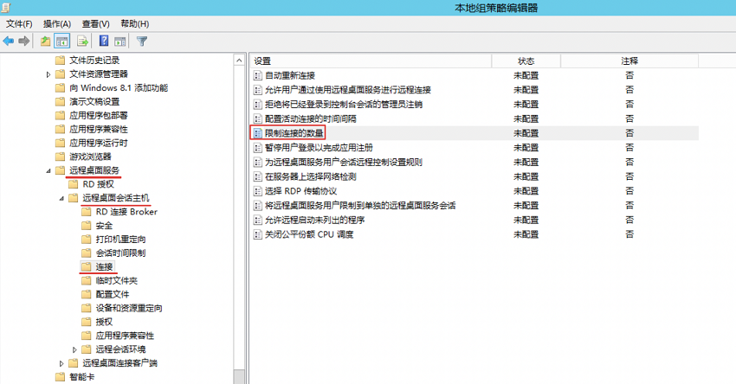Select the 应用程序包部署 folder
736x384 pixels.
coord(99,115)
